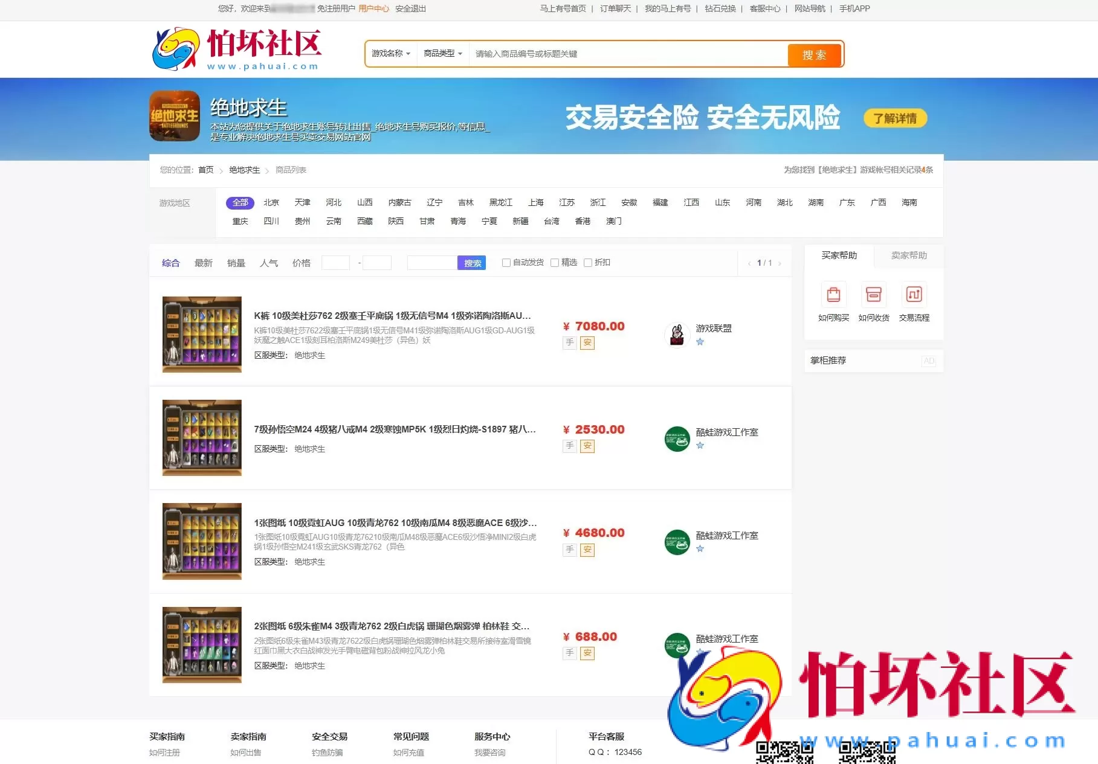The height and width of the screenshot is (764, 1098).
Task: Select the 销量 sort option
Action: click(236, 262)
